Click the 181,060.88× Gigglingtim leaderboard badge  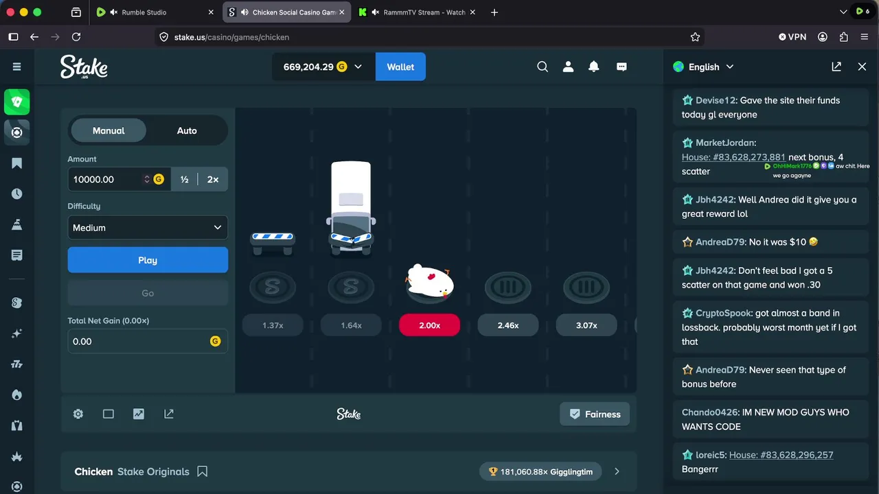click(x=541, y=471)
